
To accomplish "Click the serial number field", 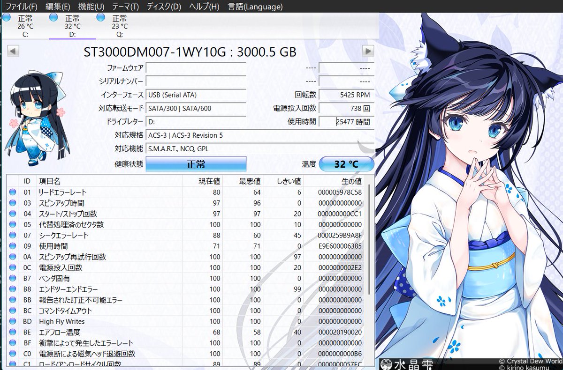I will pyautogui.click(x=196, y=81).
